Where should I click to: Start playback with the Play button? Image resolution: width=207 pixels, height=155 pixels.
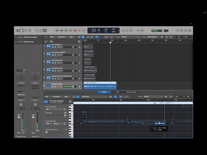click(71, 30)
